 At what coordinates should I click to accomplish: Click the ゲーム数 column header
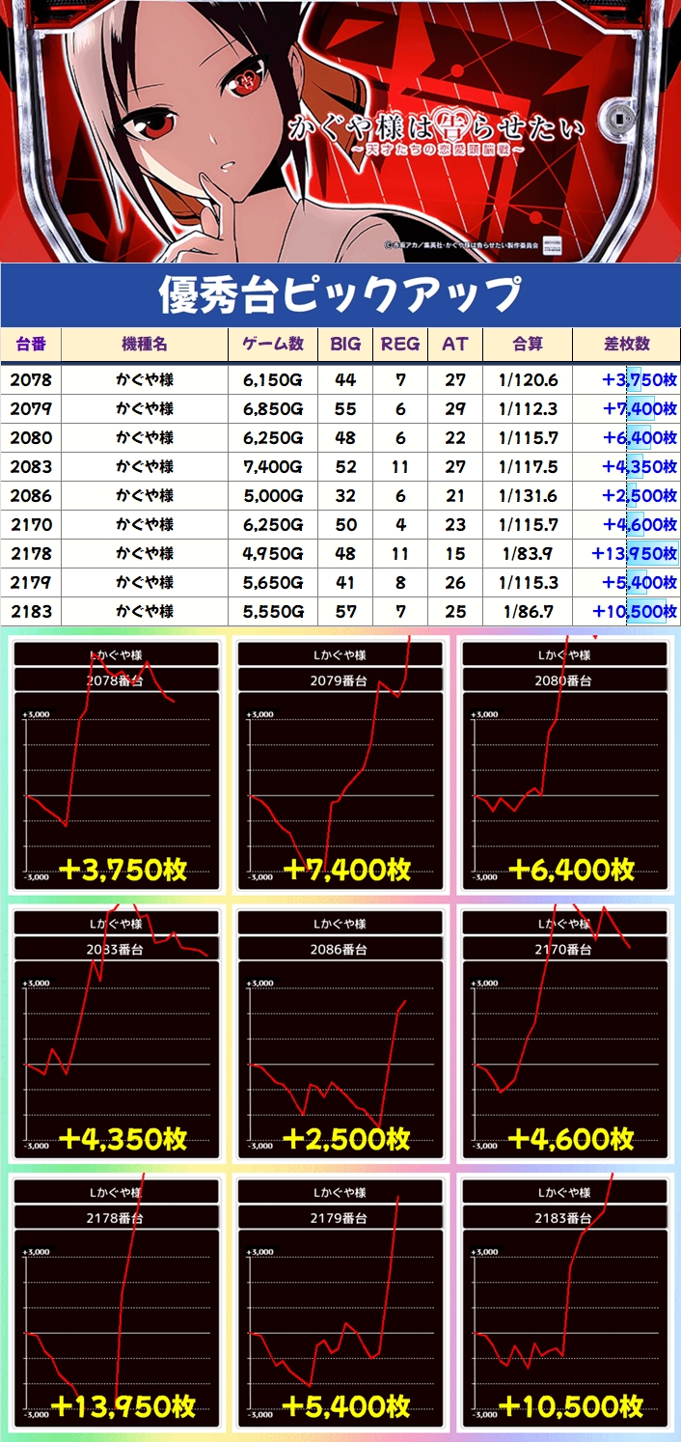(273, 345)
